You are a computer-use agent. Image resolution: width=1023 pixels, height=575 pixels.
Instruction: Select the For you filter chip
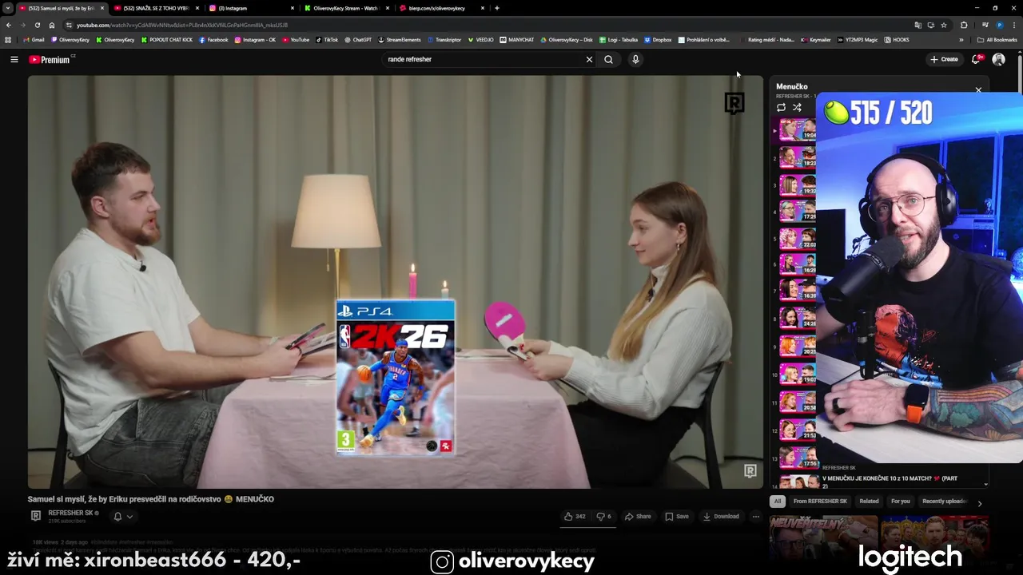[x=901, y=501]
